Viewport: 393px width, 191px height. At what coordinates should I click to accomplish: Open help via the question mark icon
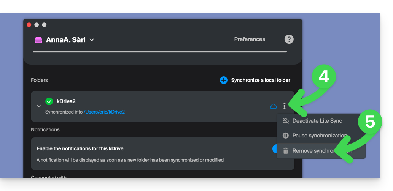(x=289, y=39)
